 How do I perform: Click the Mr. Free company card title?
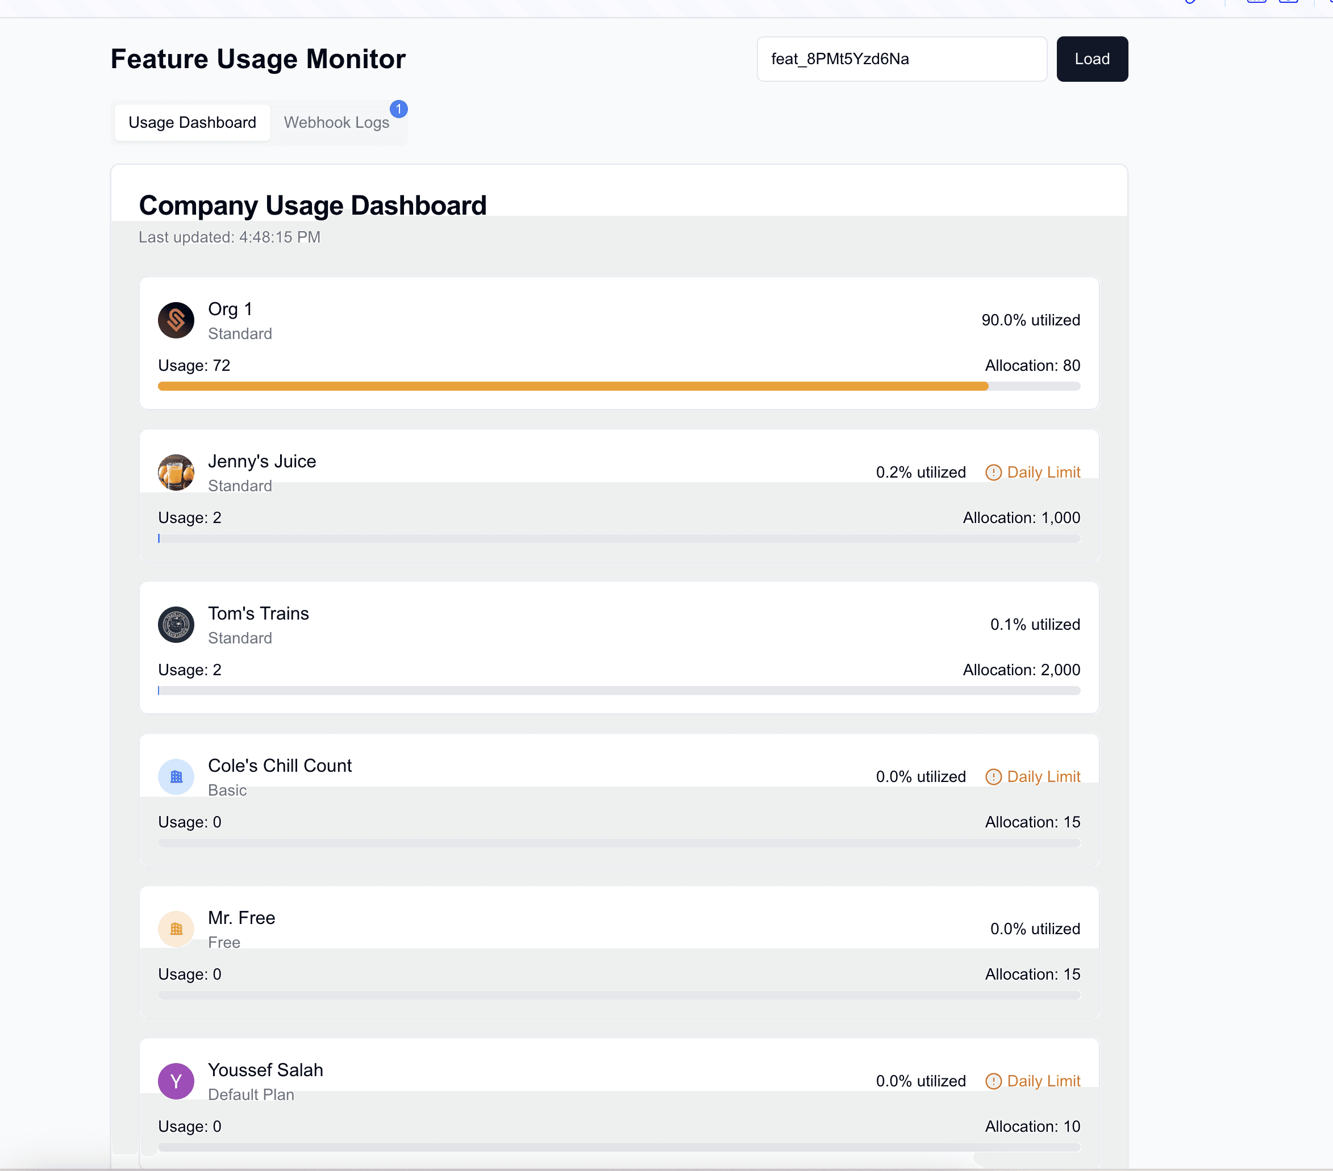click(x=241, y=918)
